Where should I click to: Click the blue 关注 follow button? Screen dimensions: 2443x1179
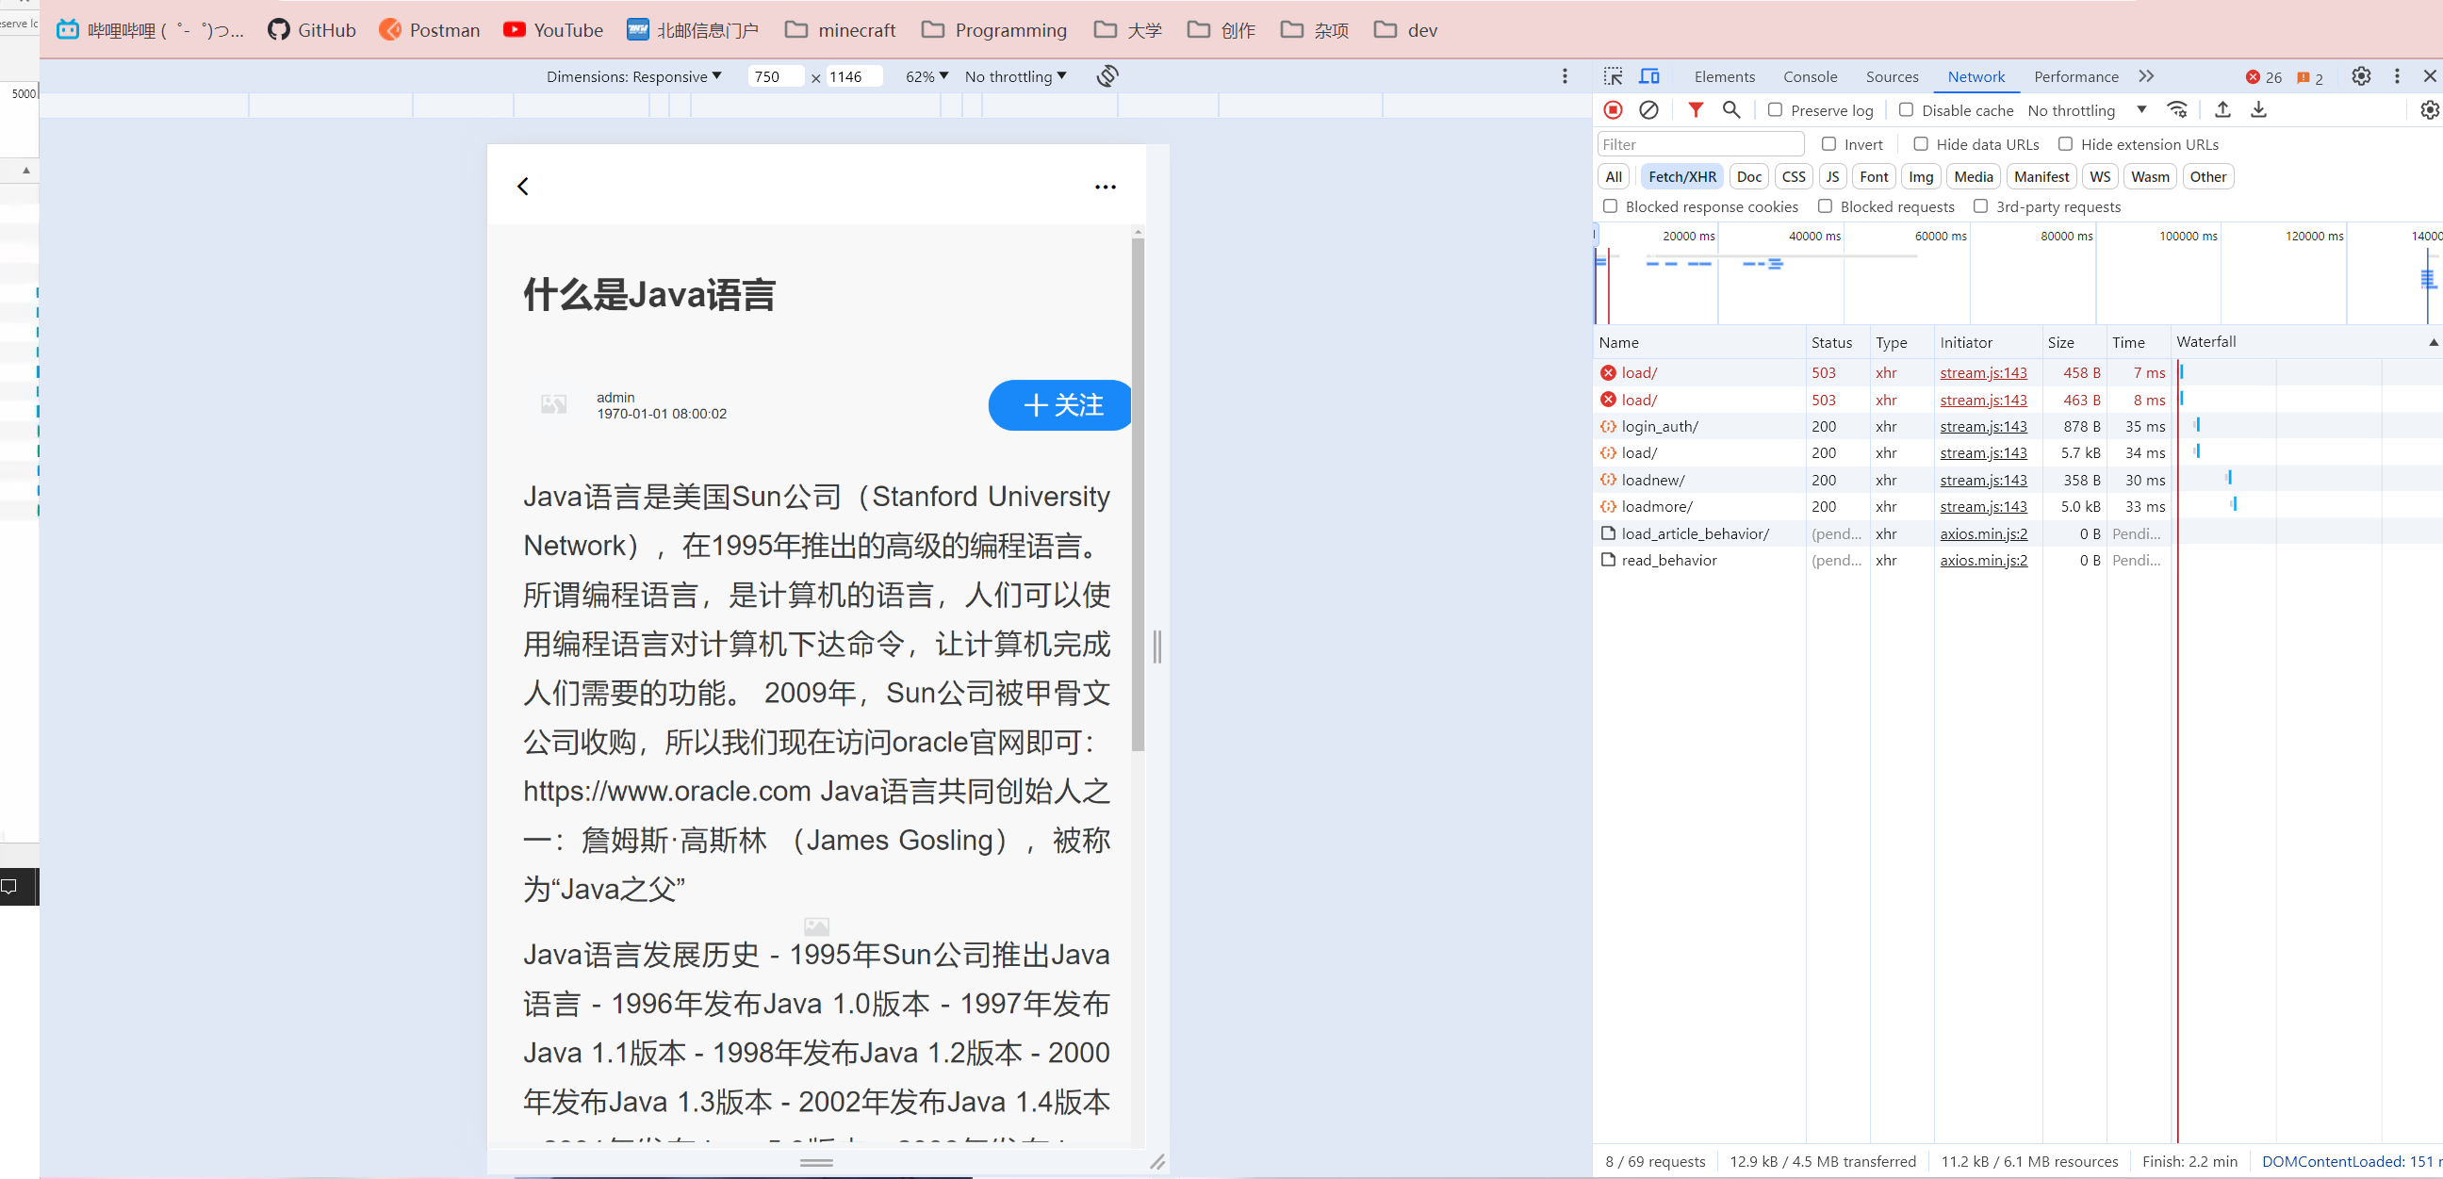[1060, 405]
